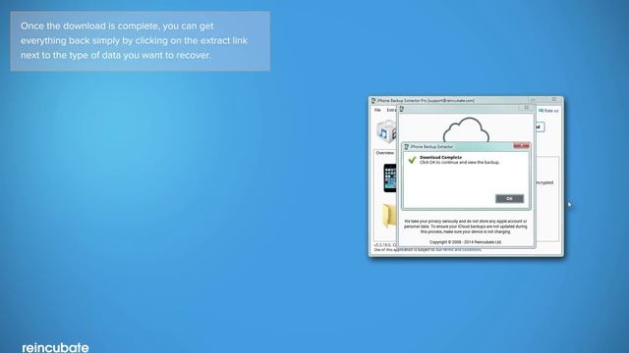Click the reincubate logo
Viewport: 629px width, 353px height.
pyautogui.click(x=55, y=347)
